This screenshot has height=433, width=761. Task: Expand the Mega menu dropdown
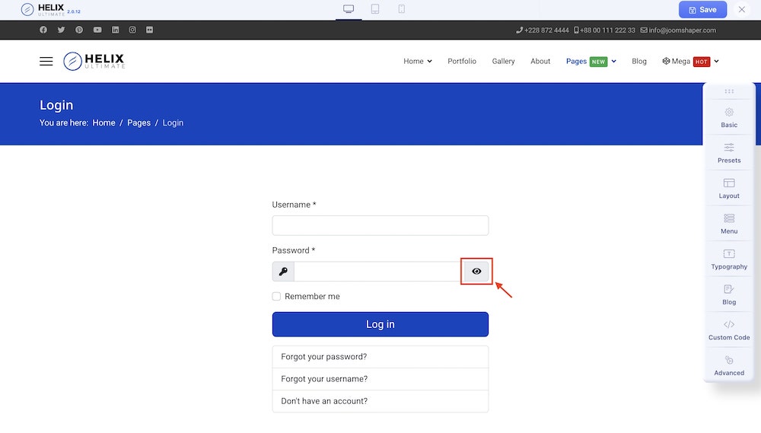click(x=690, y=62)
